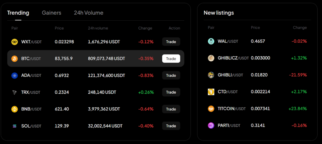322x144 pixels.
Task: Click the BNB coin icon
Action: pos(14,109)
